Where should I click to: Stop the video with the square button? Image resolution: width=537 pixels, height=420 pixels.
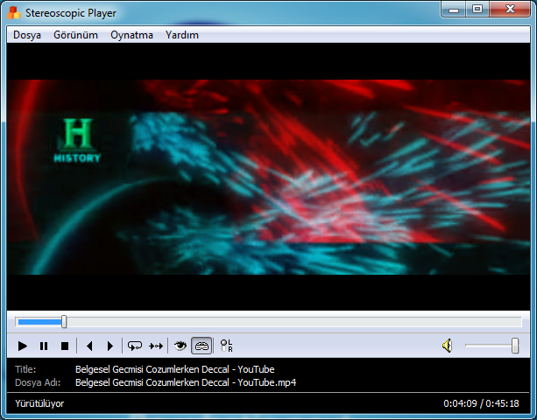coord(65,346)
